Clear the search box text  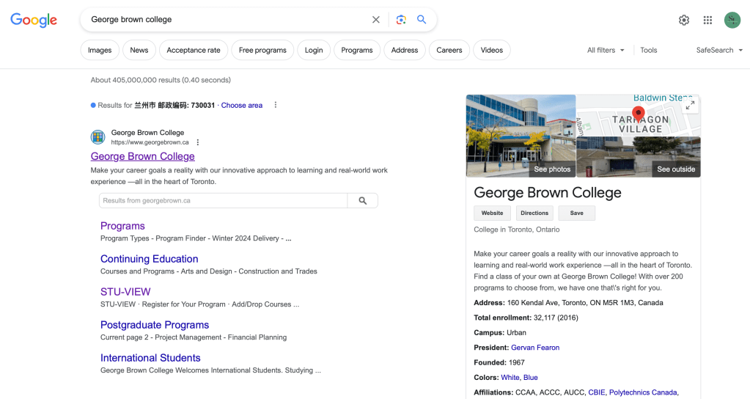pos(376,20)
